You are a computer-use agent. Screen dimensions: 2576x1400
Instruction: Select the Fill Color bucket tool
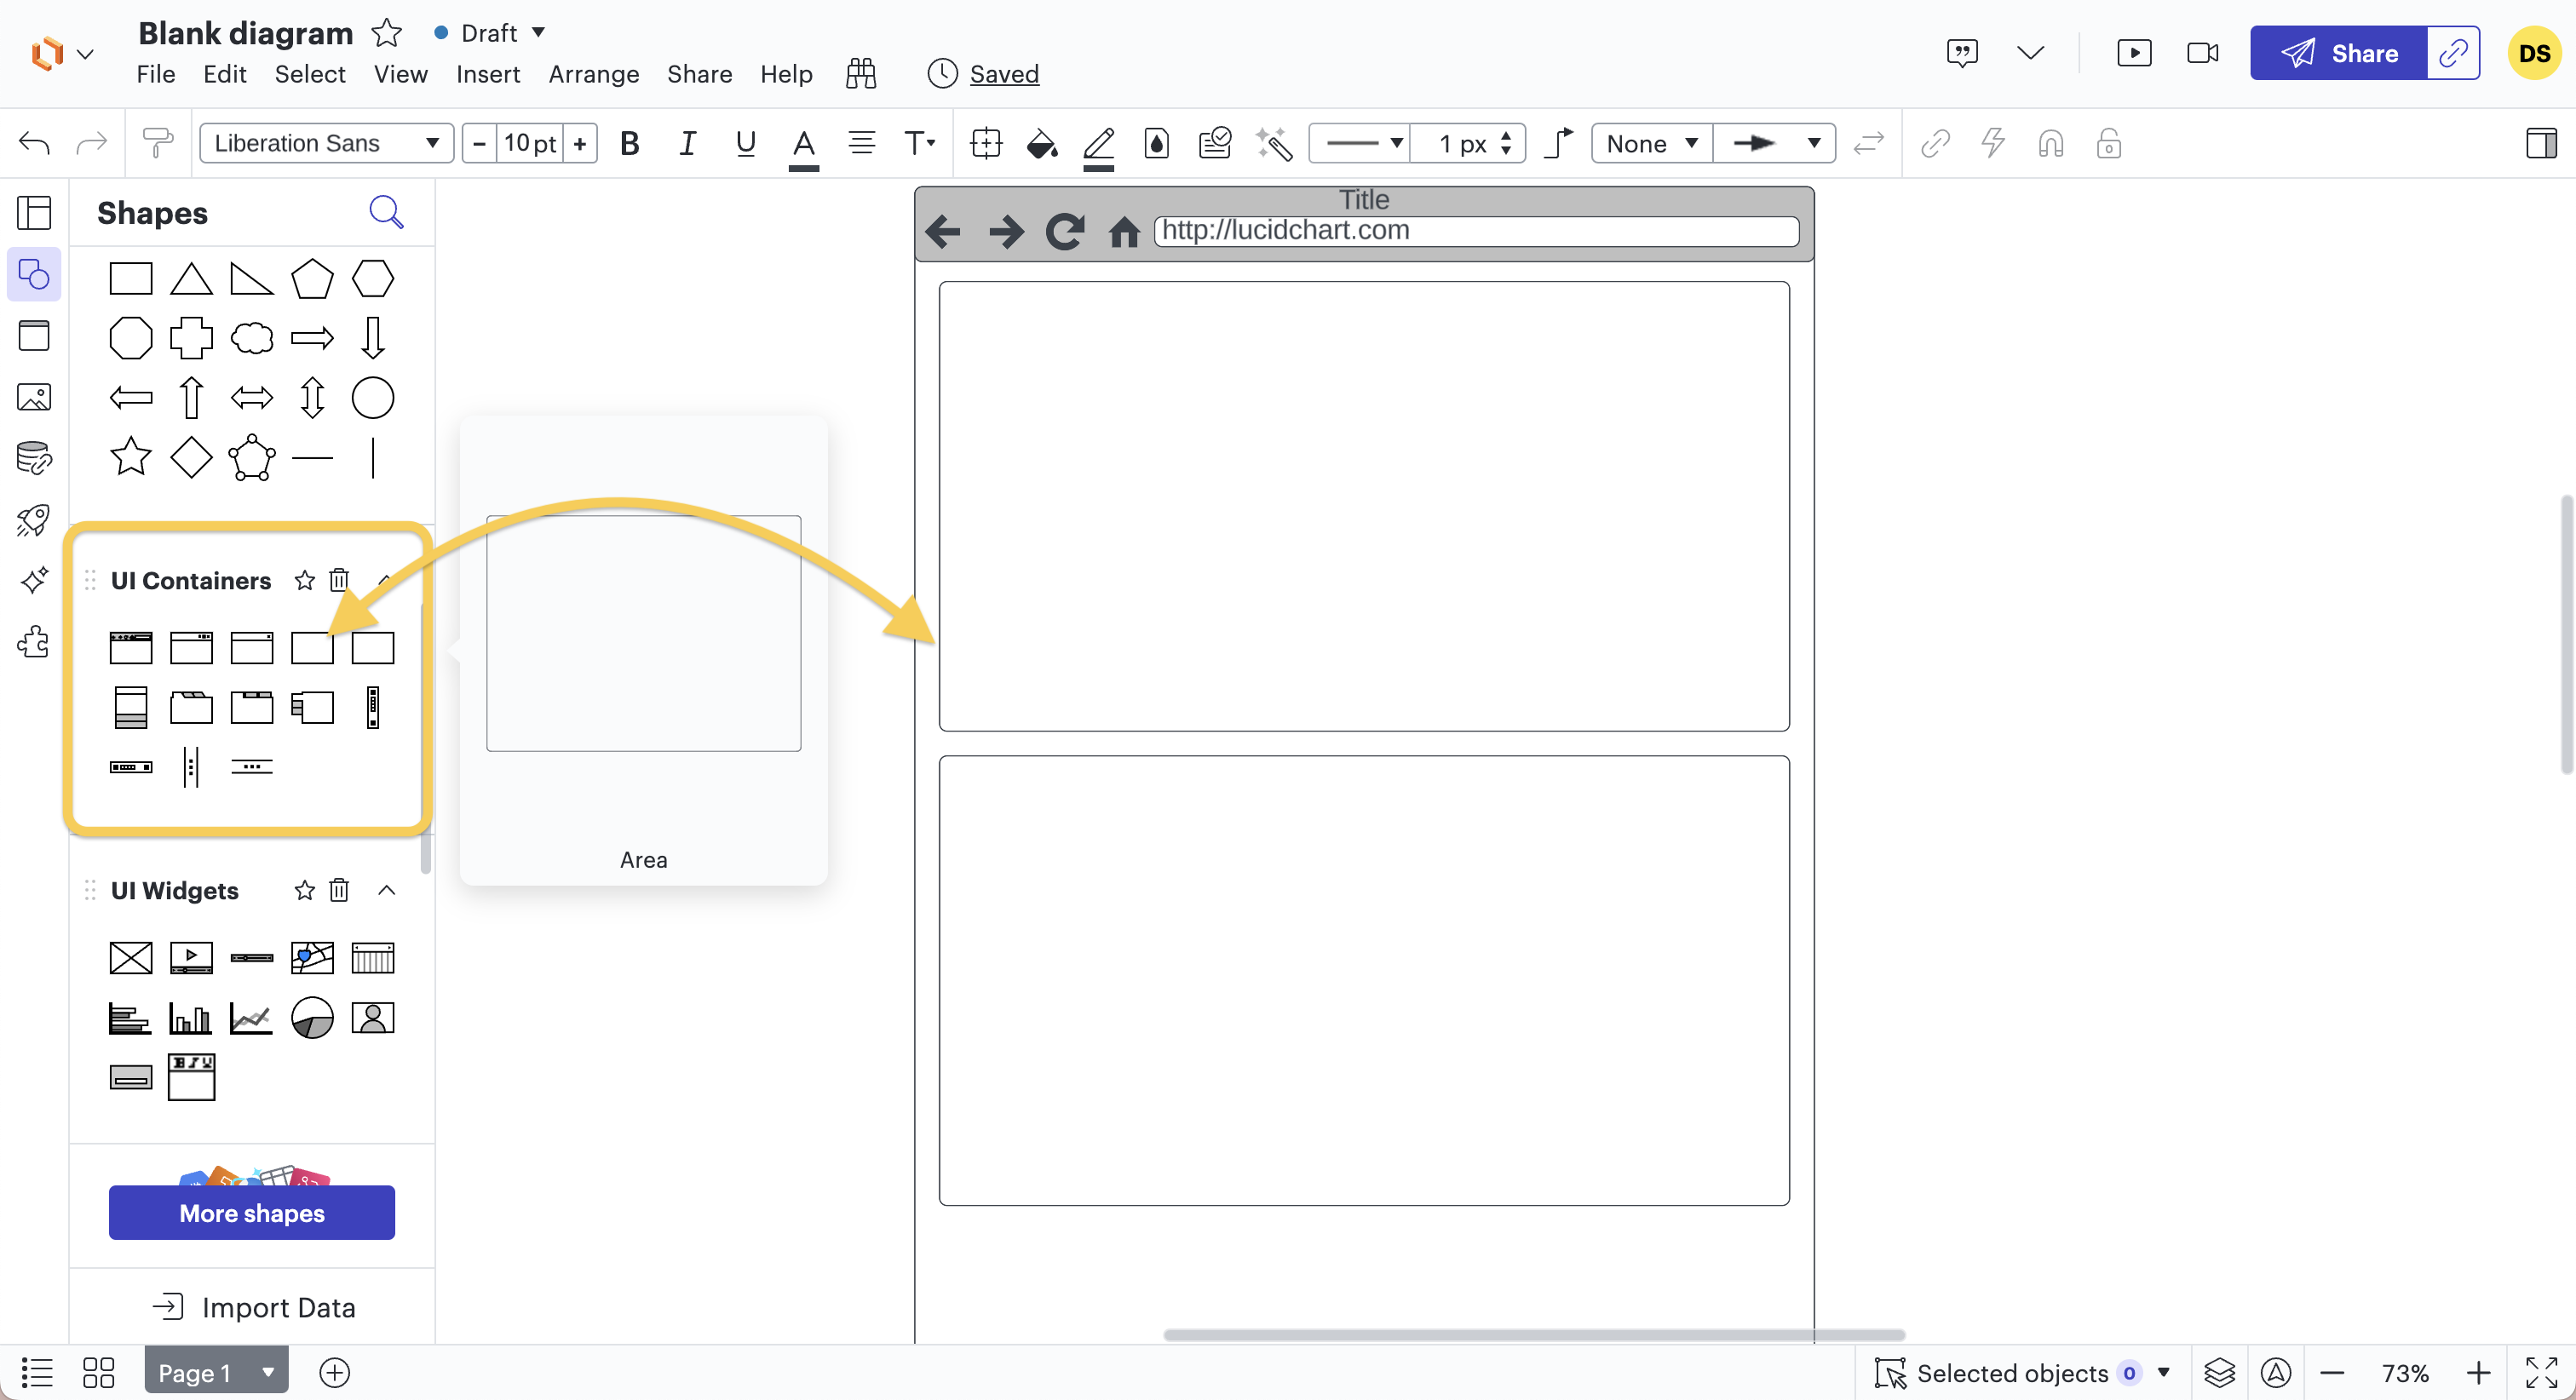click(1041, 143)
